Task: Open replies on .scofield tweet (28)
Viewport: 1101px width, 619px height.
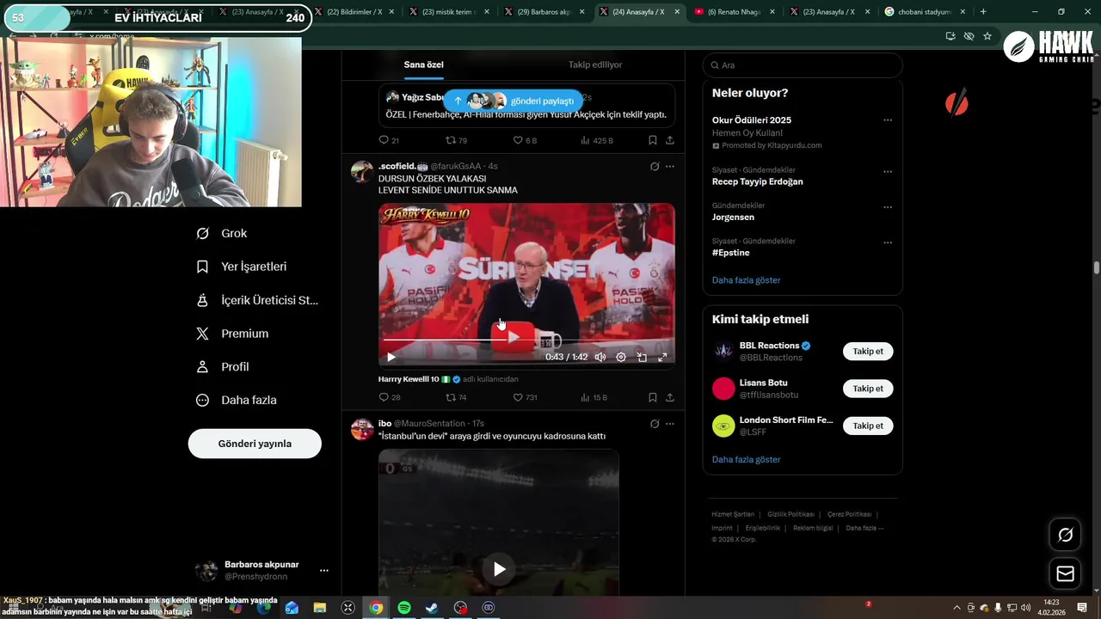Action: pos(390,397)
